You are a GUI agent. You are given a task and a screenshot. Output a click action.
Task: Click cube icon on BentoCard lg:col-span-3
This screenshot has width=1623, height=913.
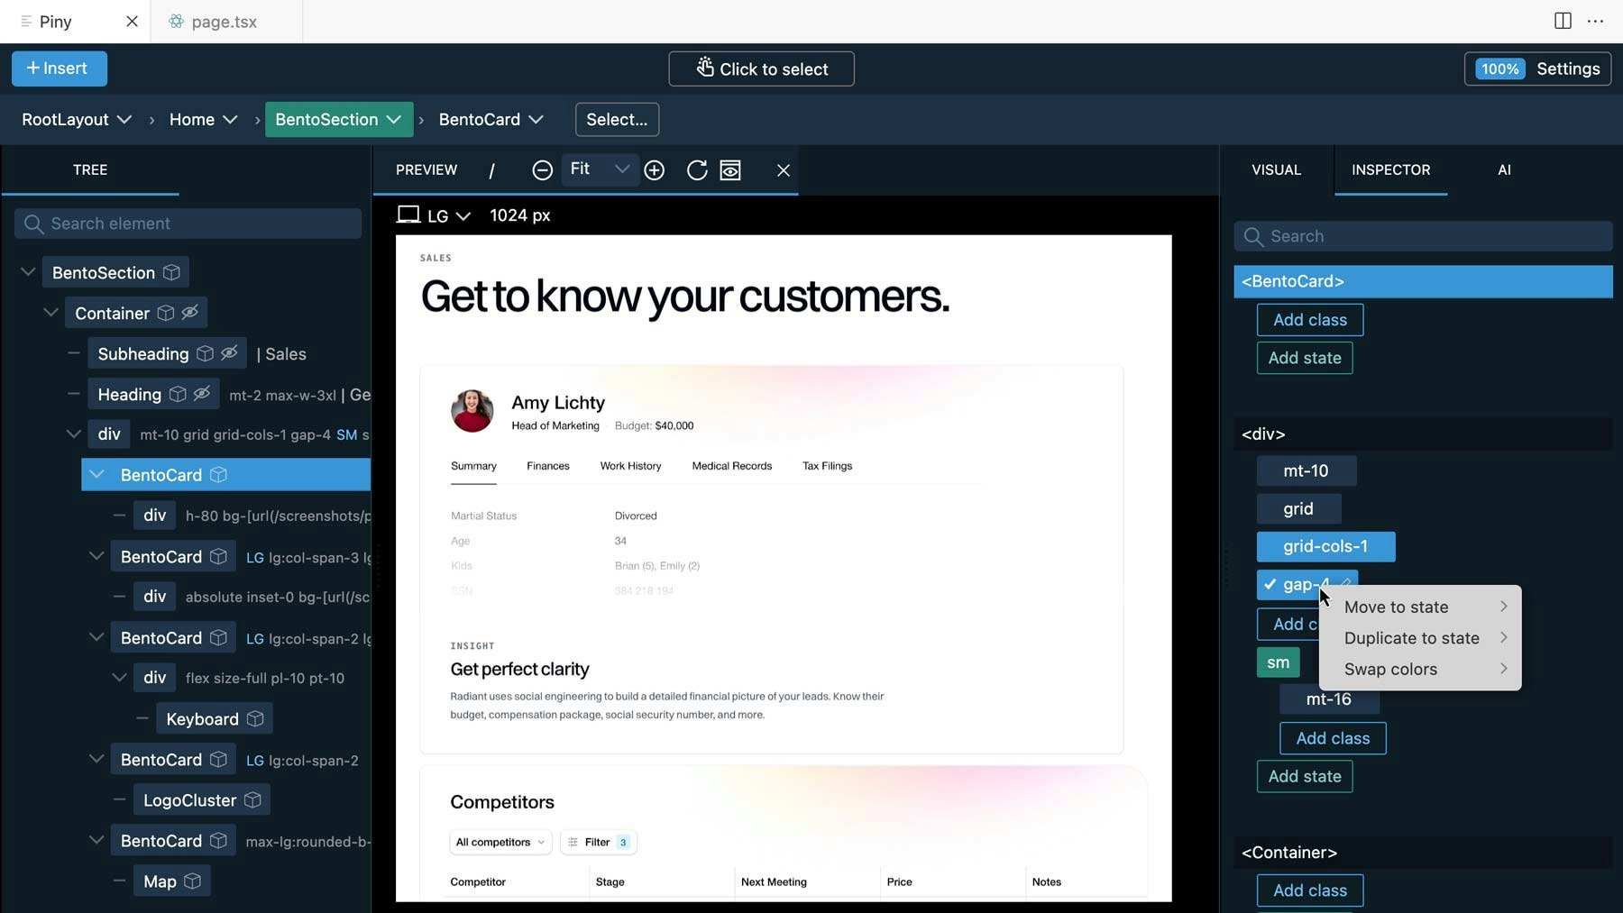coord(218,556)
